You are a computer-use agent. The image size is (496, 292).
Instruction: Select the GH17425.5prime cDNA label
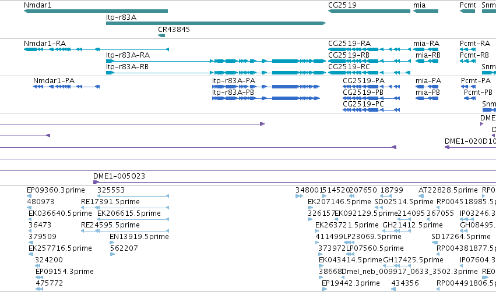[x=413, y=260]
